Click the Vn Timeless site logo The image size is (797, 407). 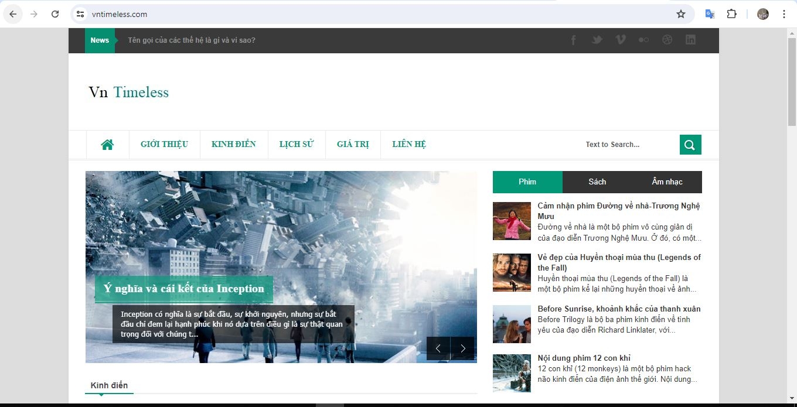129,93
